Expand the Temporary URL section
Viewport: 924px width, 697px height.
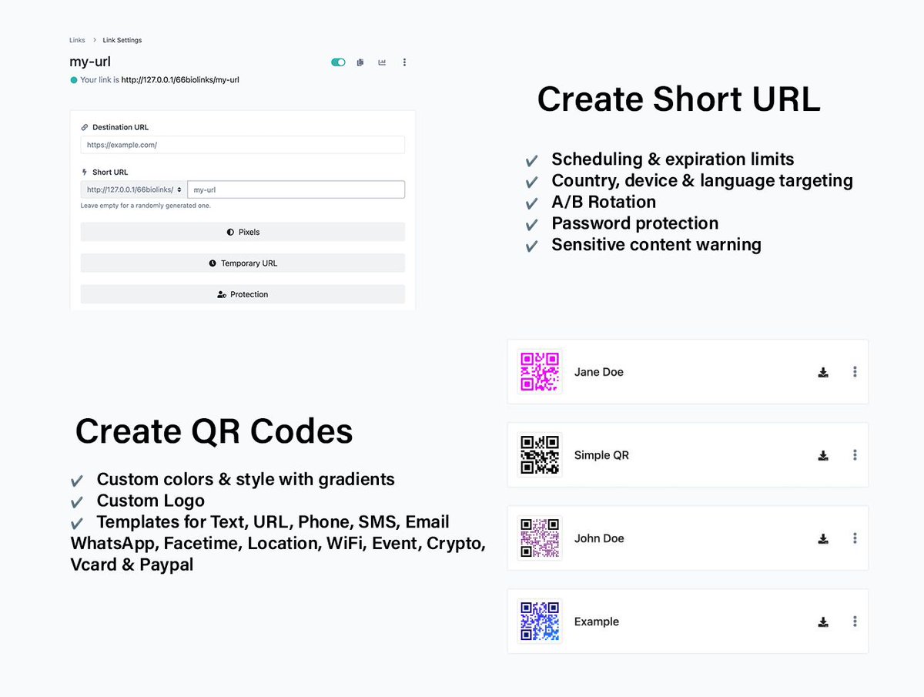tap(243, 263)
